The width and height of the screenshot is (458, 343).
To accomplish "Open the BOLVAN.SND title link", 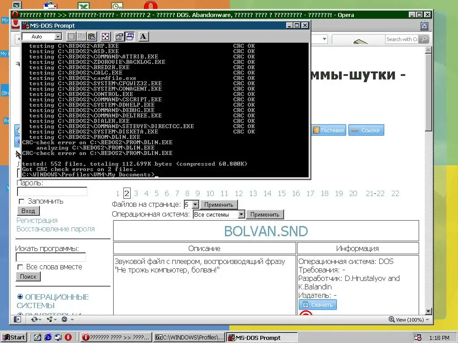I will tap(266, 231).
